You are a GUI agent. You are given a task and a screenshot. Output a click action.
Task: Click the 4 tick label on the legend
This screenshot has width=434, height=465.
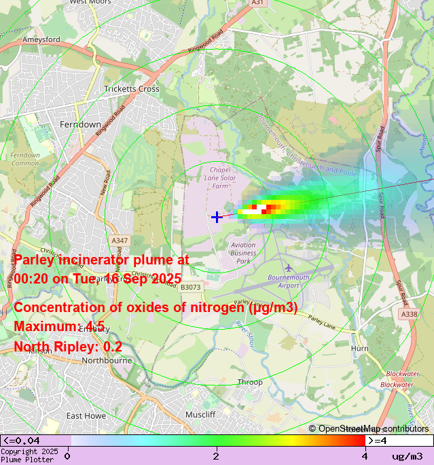365,456
